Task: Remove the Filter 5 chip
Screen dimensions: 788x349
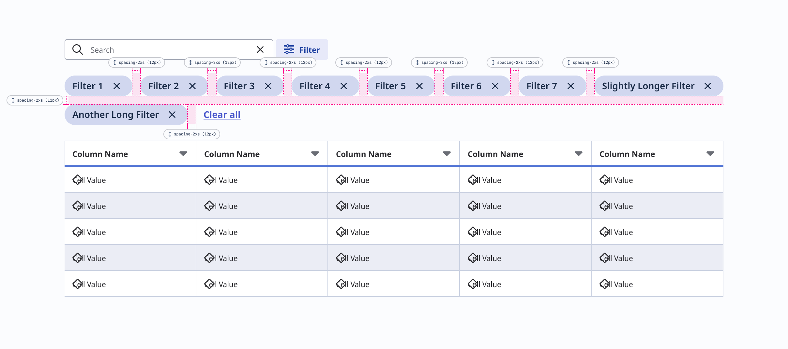Action: pos(419,86)
